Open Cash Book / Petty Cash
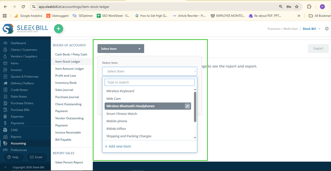Screen dimensions: 331x171 (71, 54)
